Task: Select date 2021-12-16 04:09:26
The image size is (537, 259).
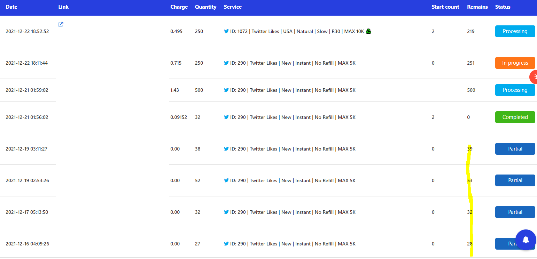Action: (x=27, y=244)
